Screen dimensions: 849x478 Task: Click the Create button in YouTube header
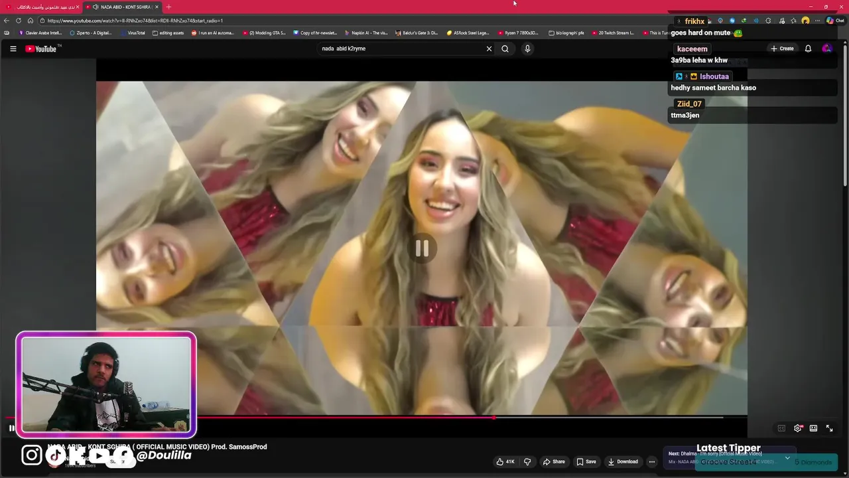coord(782,48)
